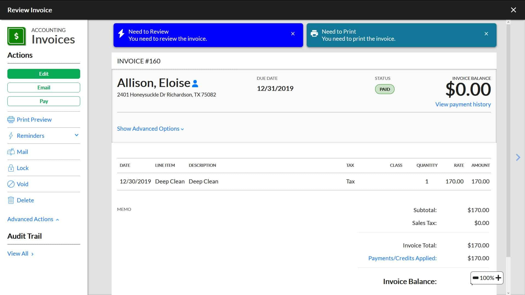Click the DESCRIPTION column header
The height and width of the screenshot is (295, 525).
point(202,165)
